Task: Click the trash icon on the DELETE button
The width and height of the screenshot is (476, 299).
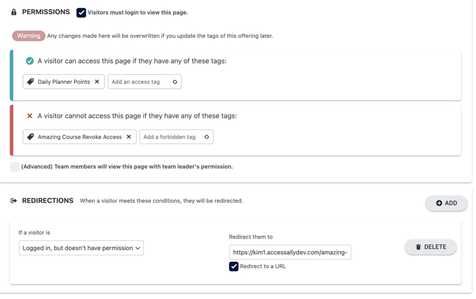Action: click(x=418, y=247)
